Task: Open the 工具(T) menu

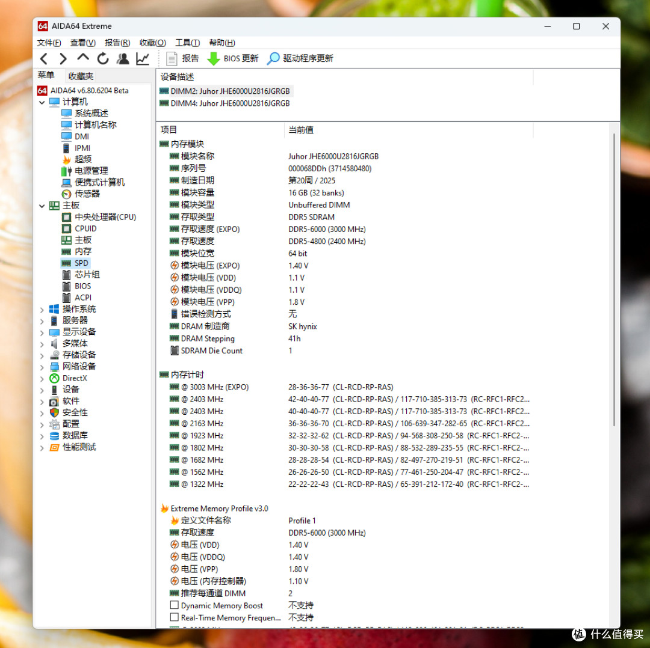Action: (x=187, y=43)
